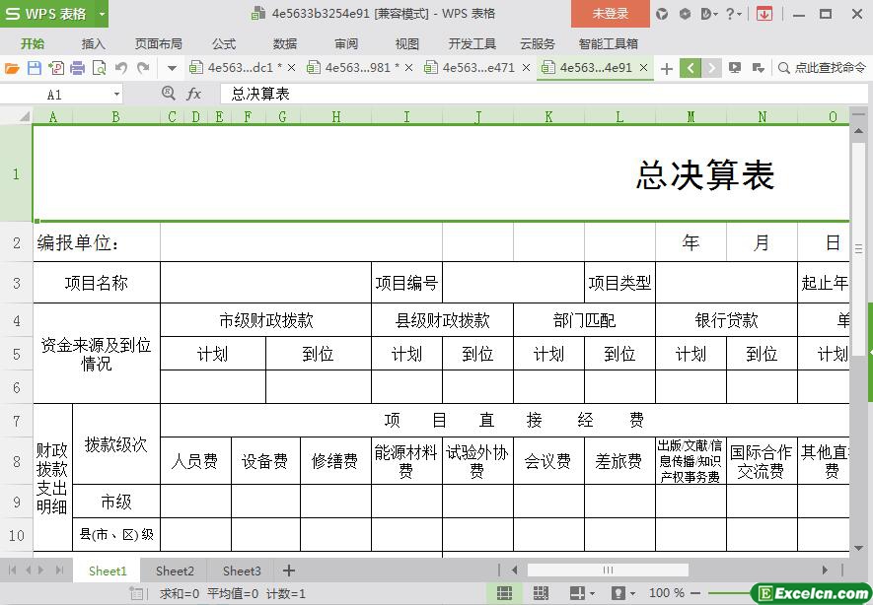
Task: Click the 点此查找命令 search box
Action: (823, 68)
